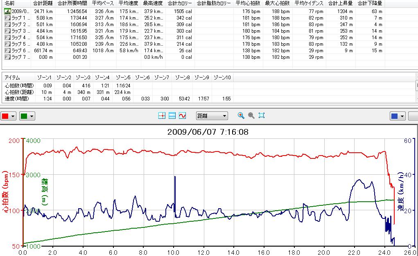Click the 16:06.94 lap 2 time
Image resolution: width=418 pixels, height=256 pixels.
(x=79, y=24)
